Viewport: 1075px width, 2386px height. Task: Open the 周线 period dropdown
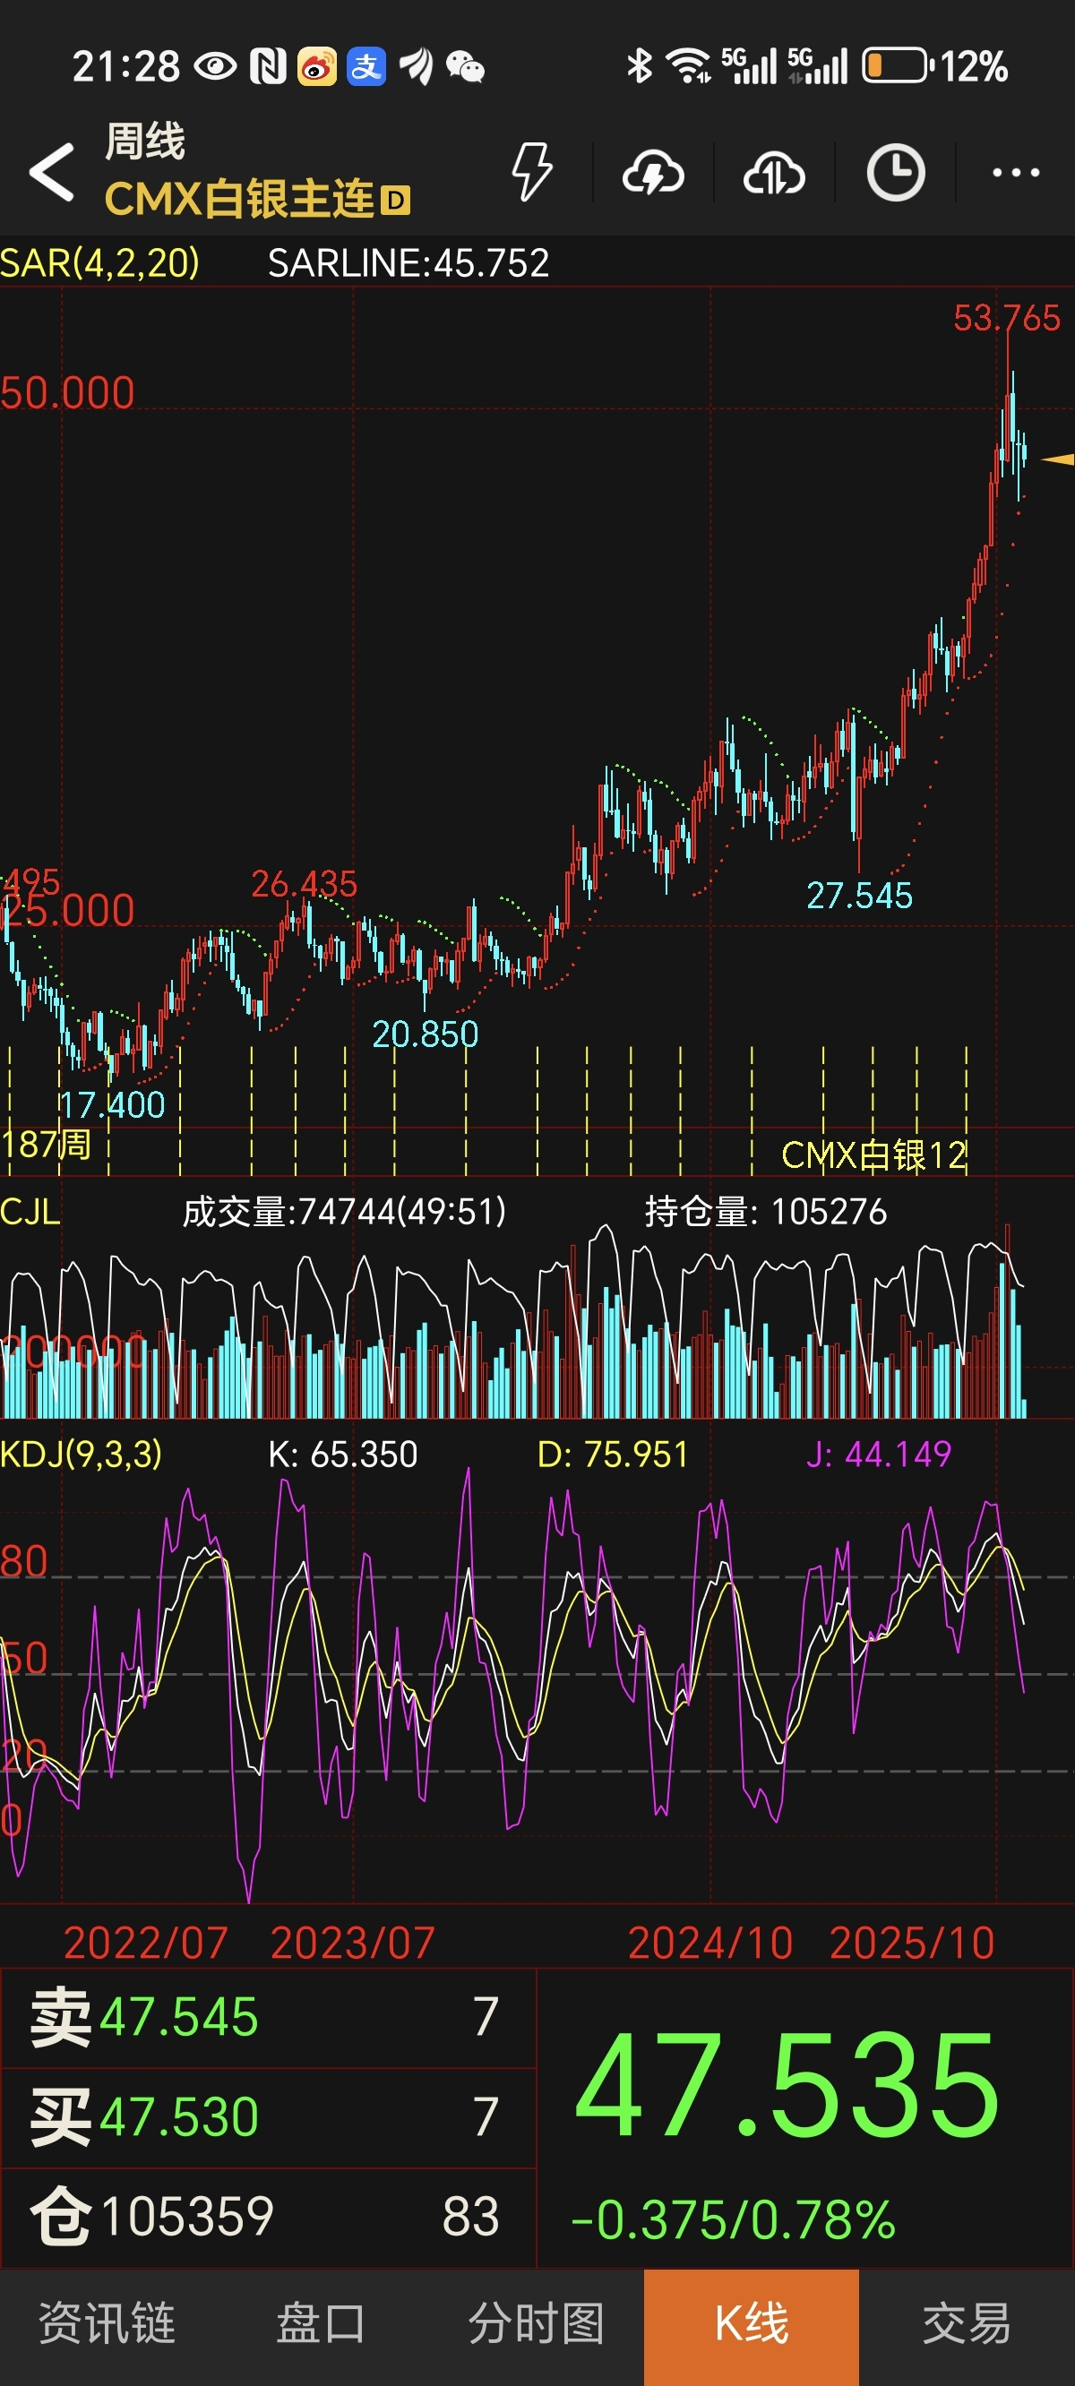click(x=144, y=142)
